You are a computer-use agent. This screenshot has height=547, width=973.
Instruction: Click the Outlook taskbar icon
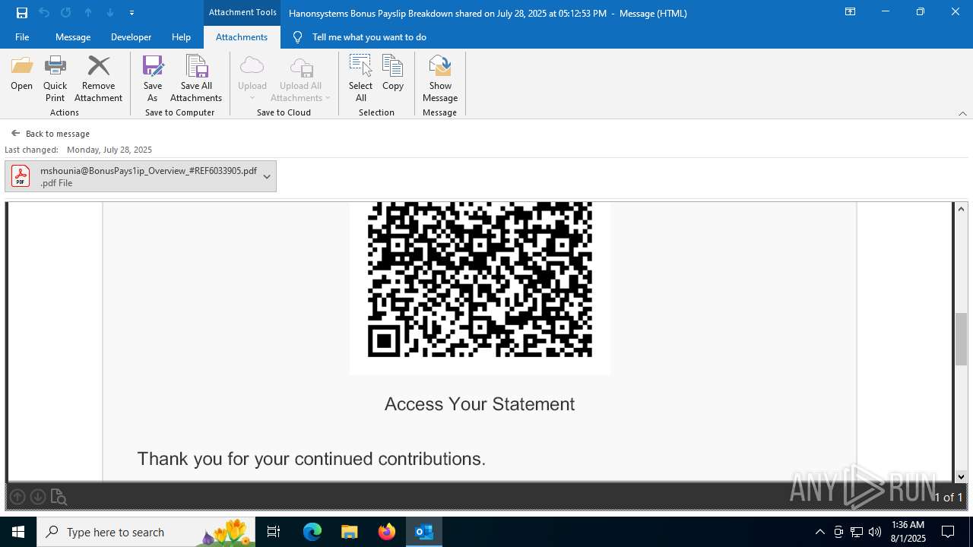click(x=424, y=532)
